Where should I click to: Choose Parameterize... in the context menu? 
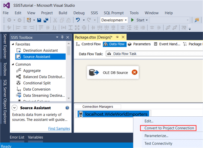156,136
